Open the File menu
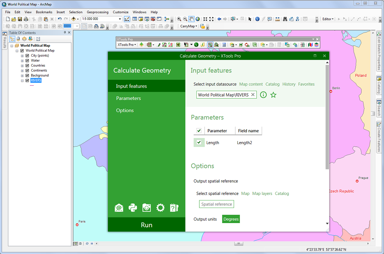384x254 pixels. click(x=7, y=12)
